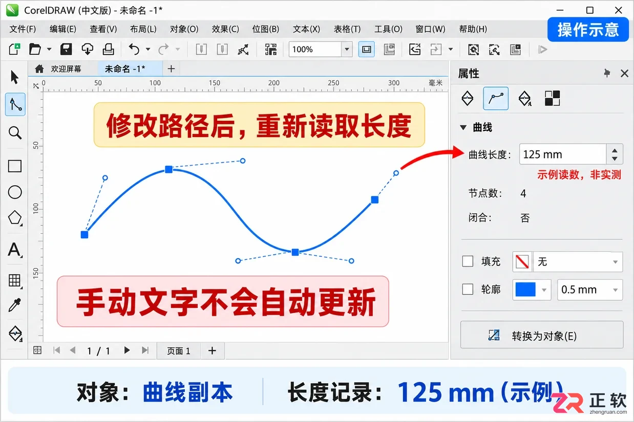Click the 曲线长度 stepper arrows
634x422 pixels.
click(615, 154)
